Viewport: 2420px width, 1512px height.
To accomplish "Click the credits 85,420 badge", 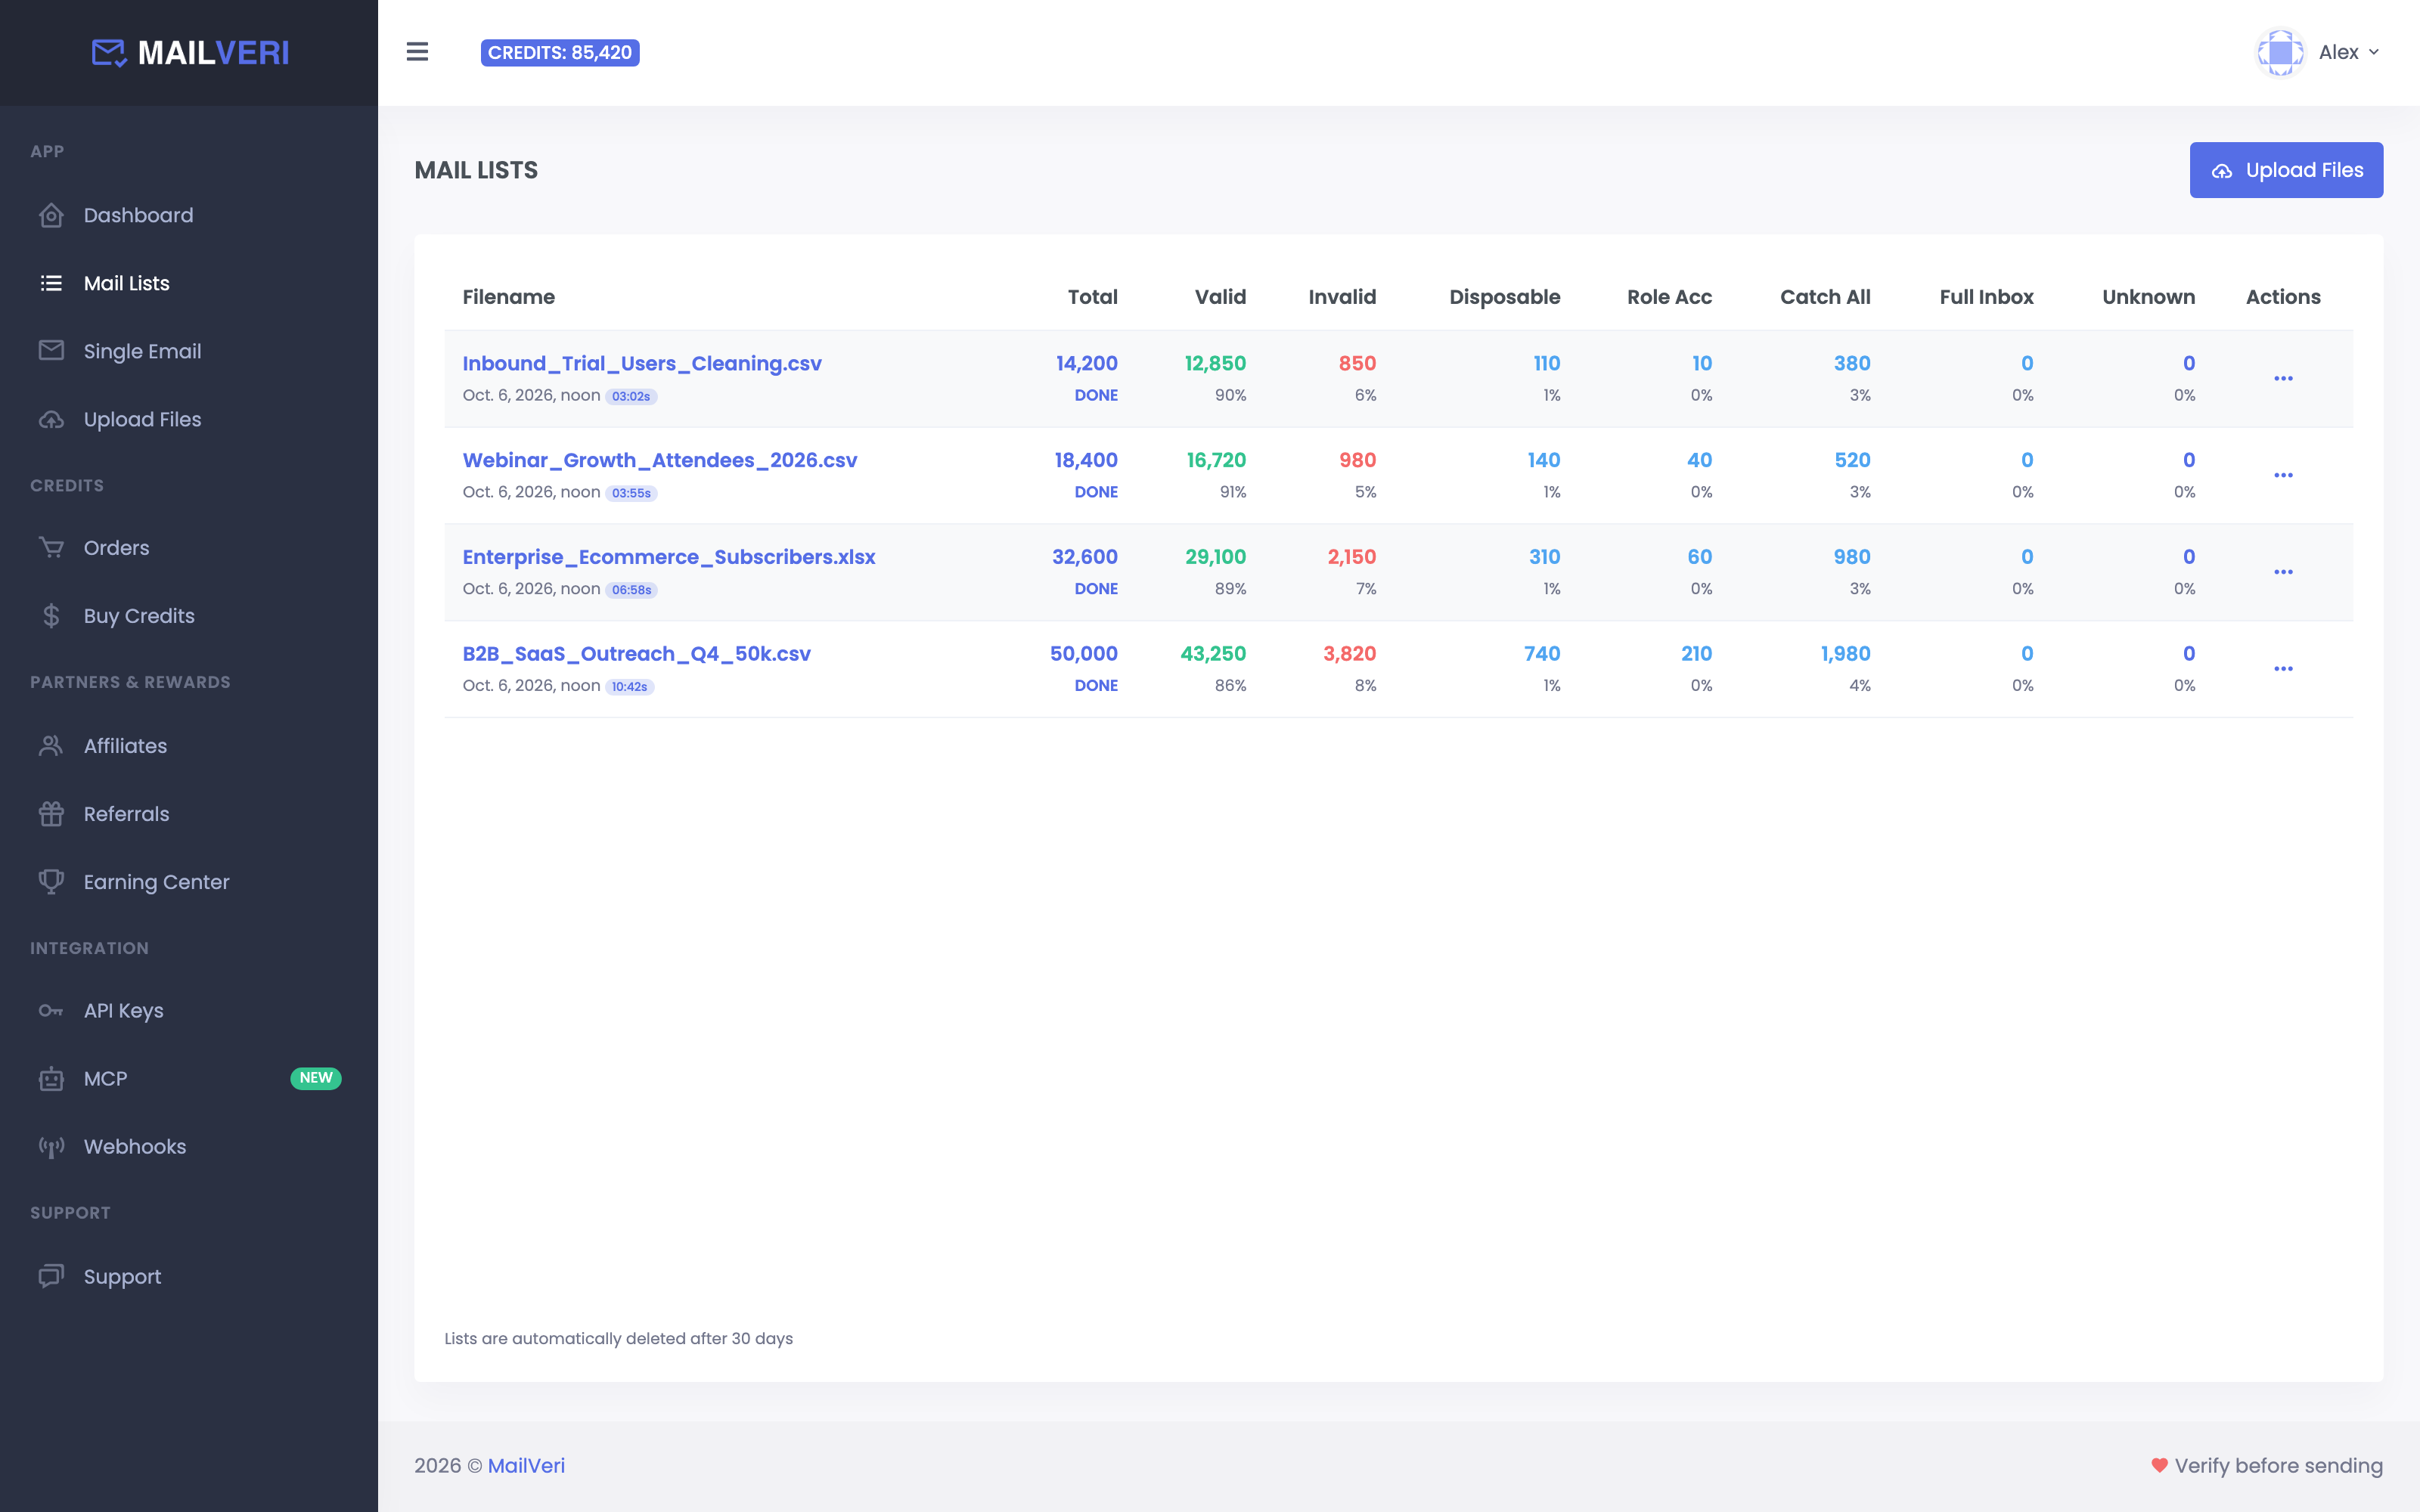I will coord(560,53).
